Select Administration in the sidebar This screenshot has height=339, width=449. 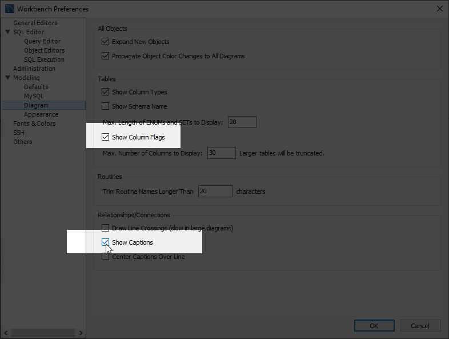[34, 69]
